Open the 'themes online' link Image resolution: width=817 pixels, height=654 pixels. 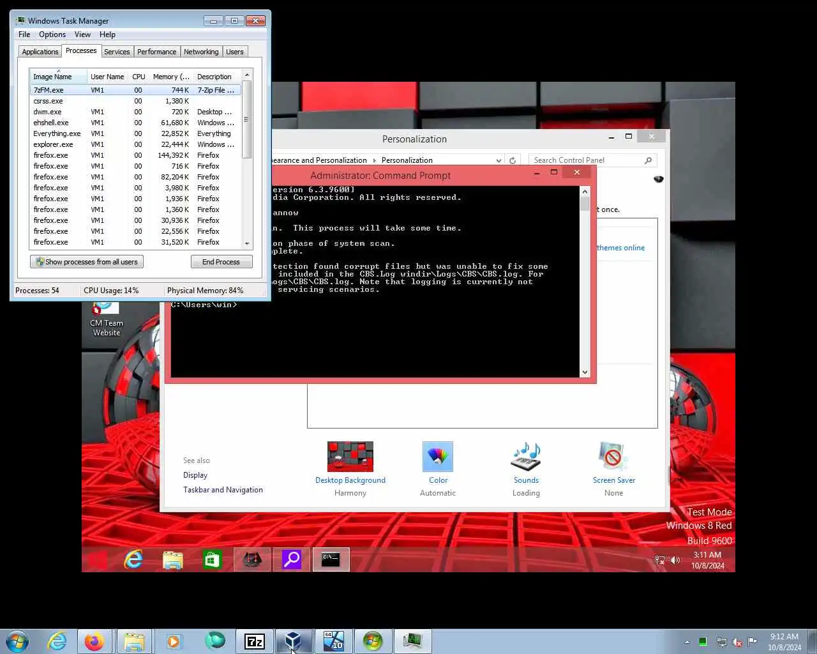coord(620,248)
